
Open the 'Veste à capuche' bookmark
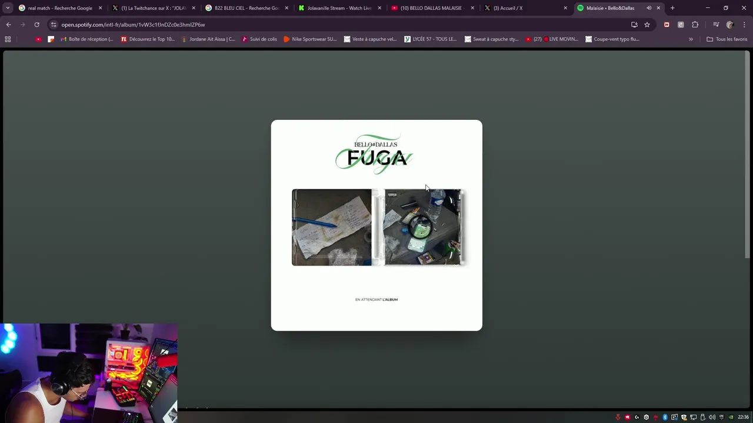tap(370, 39)
